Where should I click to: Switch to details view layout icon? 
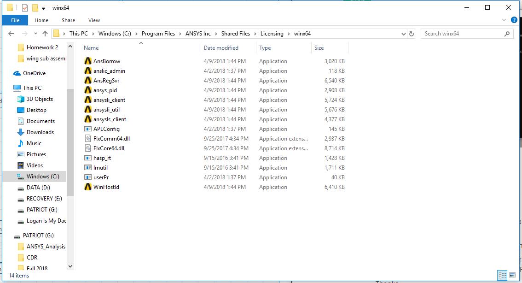[x=502, y=275]
